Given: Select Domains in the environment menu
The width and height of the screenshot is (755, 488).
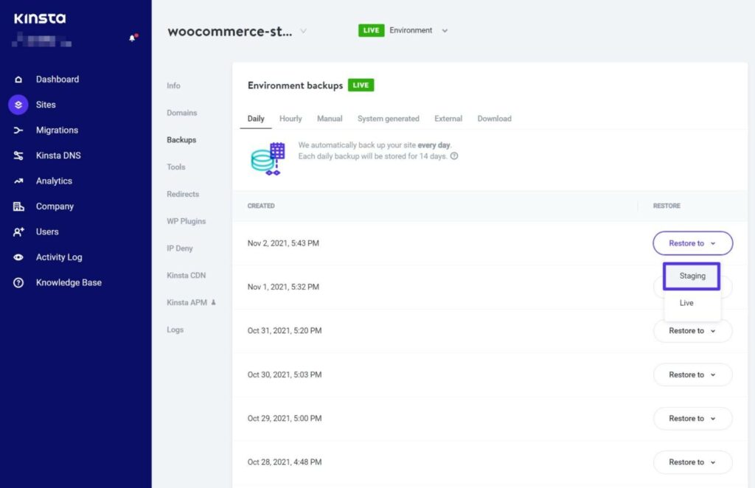Looking at the screenshot, I should click(184, 113).
